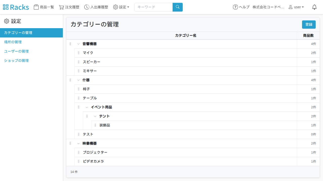Screen dimensions: 323x181
Task: Click drag handle icon for テント row
Action: pyautogui.click(x=87, y=116)
